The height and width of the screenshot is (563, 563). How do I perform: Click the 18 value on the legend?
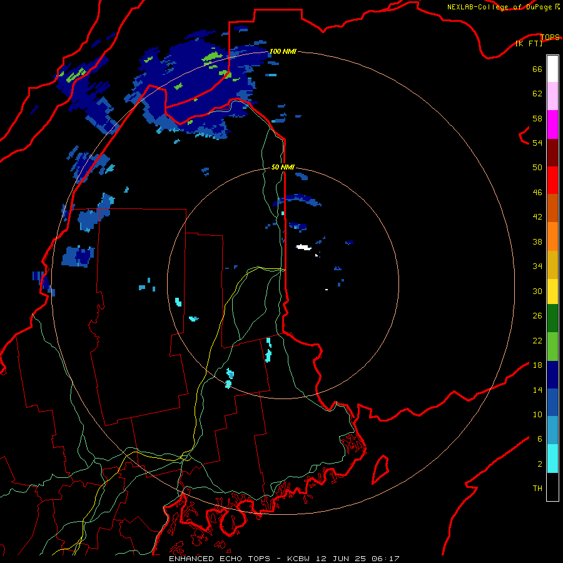click(537, 365)
